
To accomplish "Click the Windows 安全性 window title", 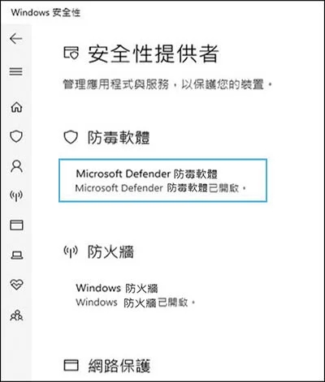I will coord(45,12).
